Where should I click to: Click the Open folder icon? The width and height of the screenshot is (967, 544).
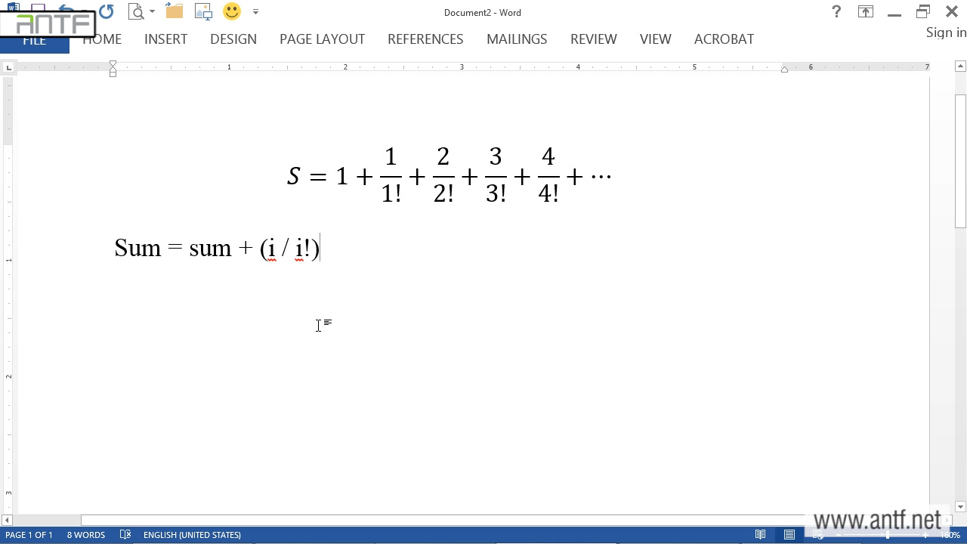(x=175, y=11)
